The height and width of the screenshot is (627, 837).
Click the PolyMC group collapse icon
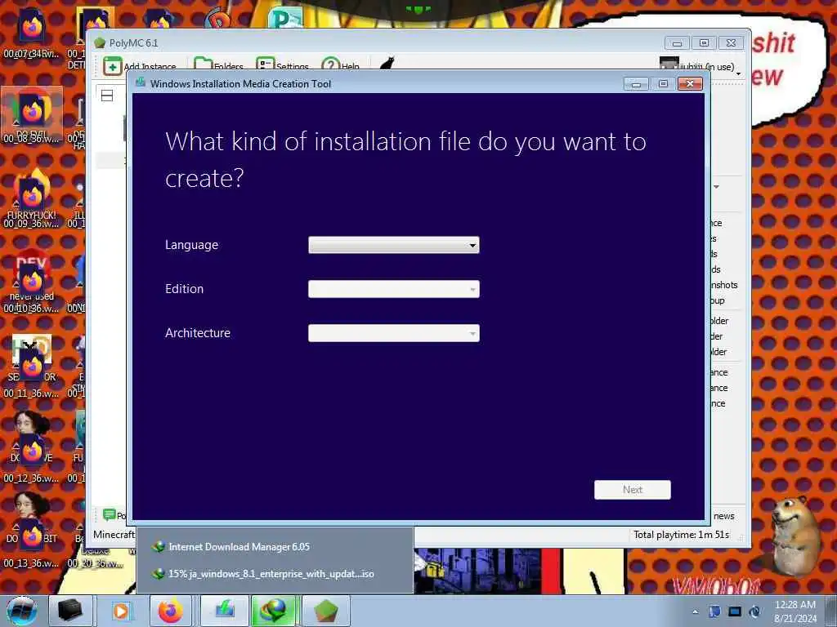pos(107,96)
